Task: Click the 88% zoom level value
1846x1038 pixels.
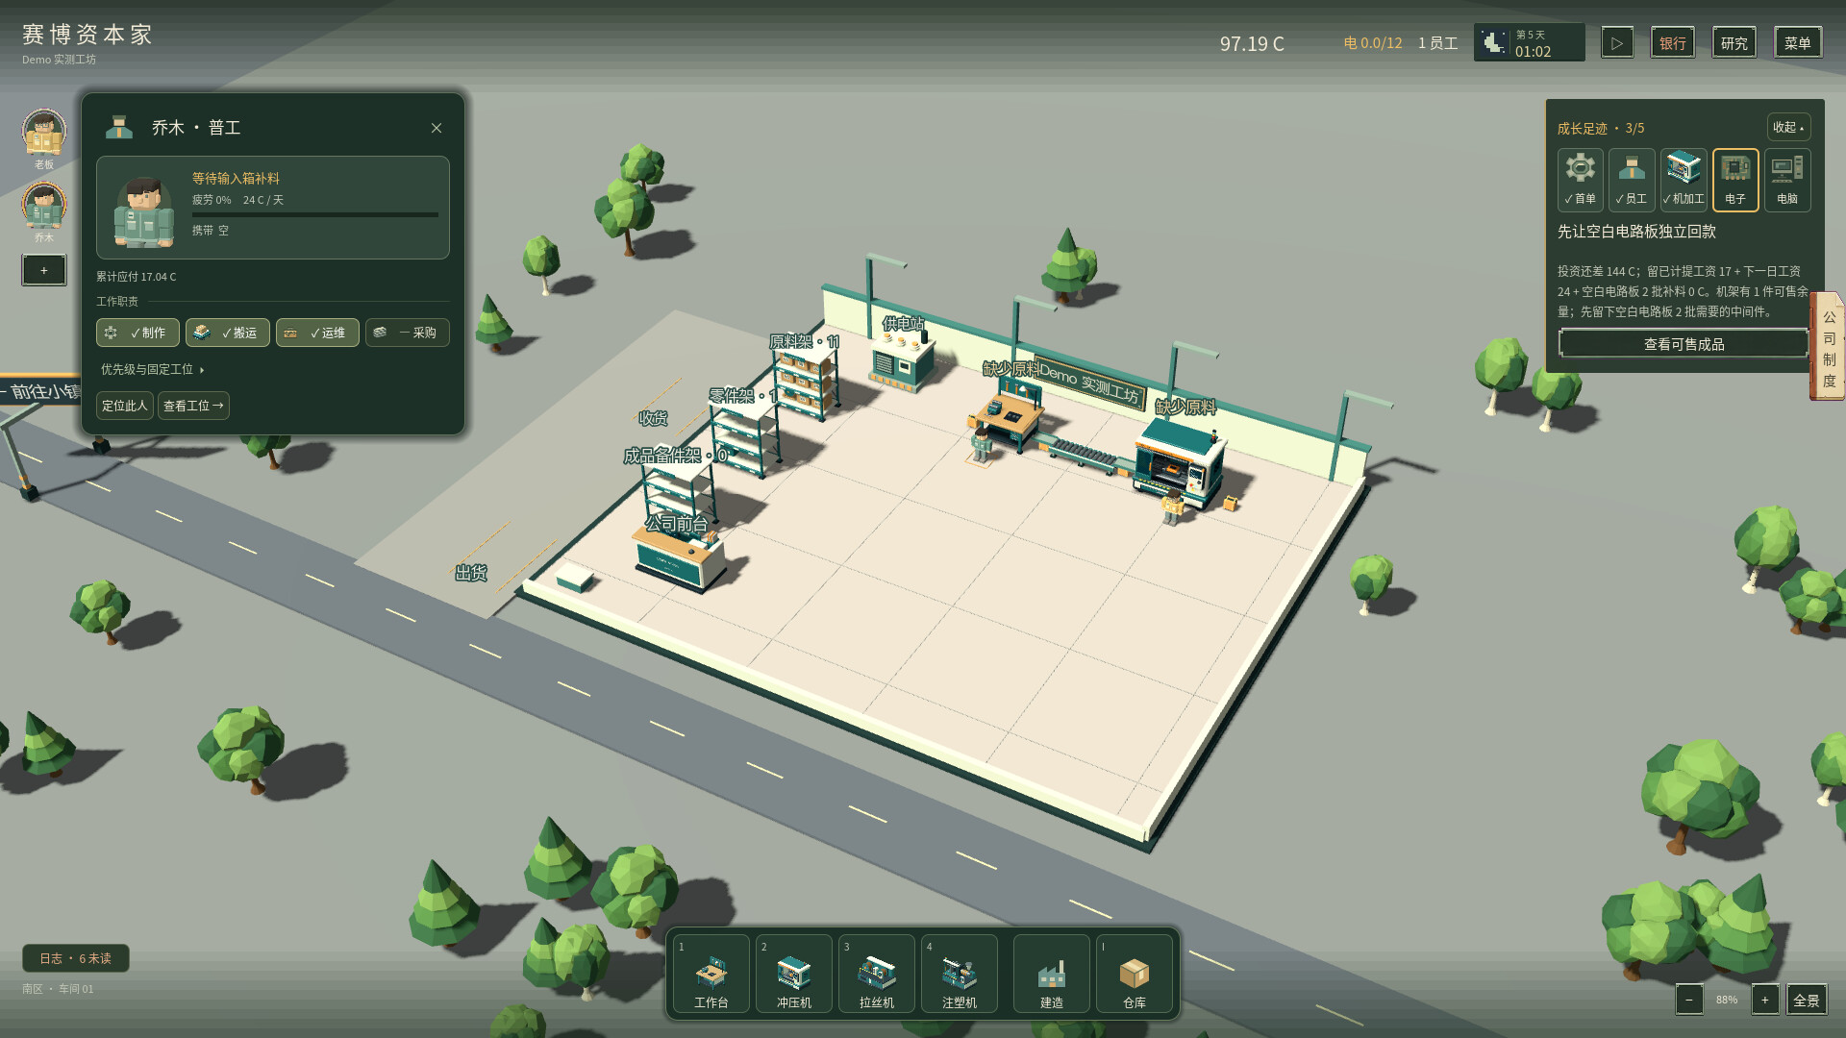Action: (1727, 1000)
